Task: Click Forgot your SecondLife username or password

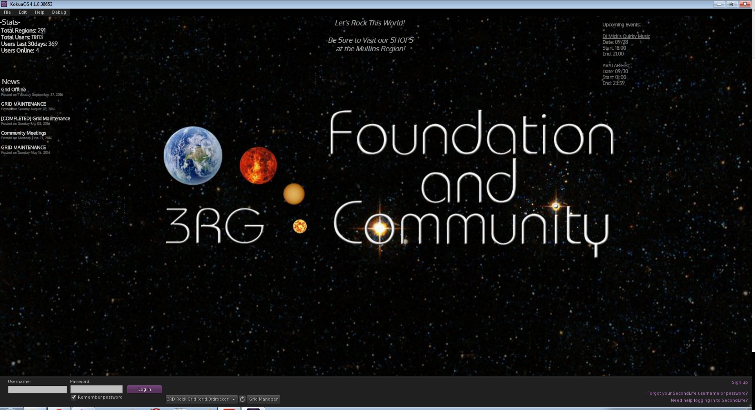Action: (697, 393)
